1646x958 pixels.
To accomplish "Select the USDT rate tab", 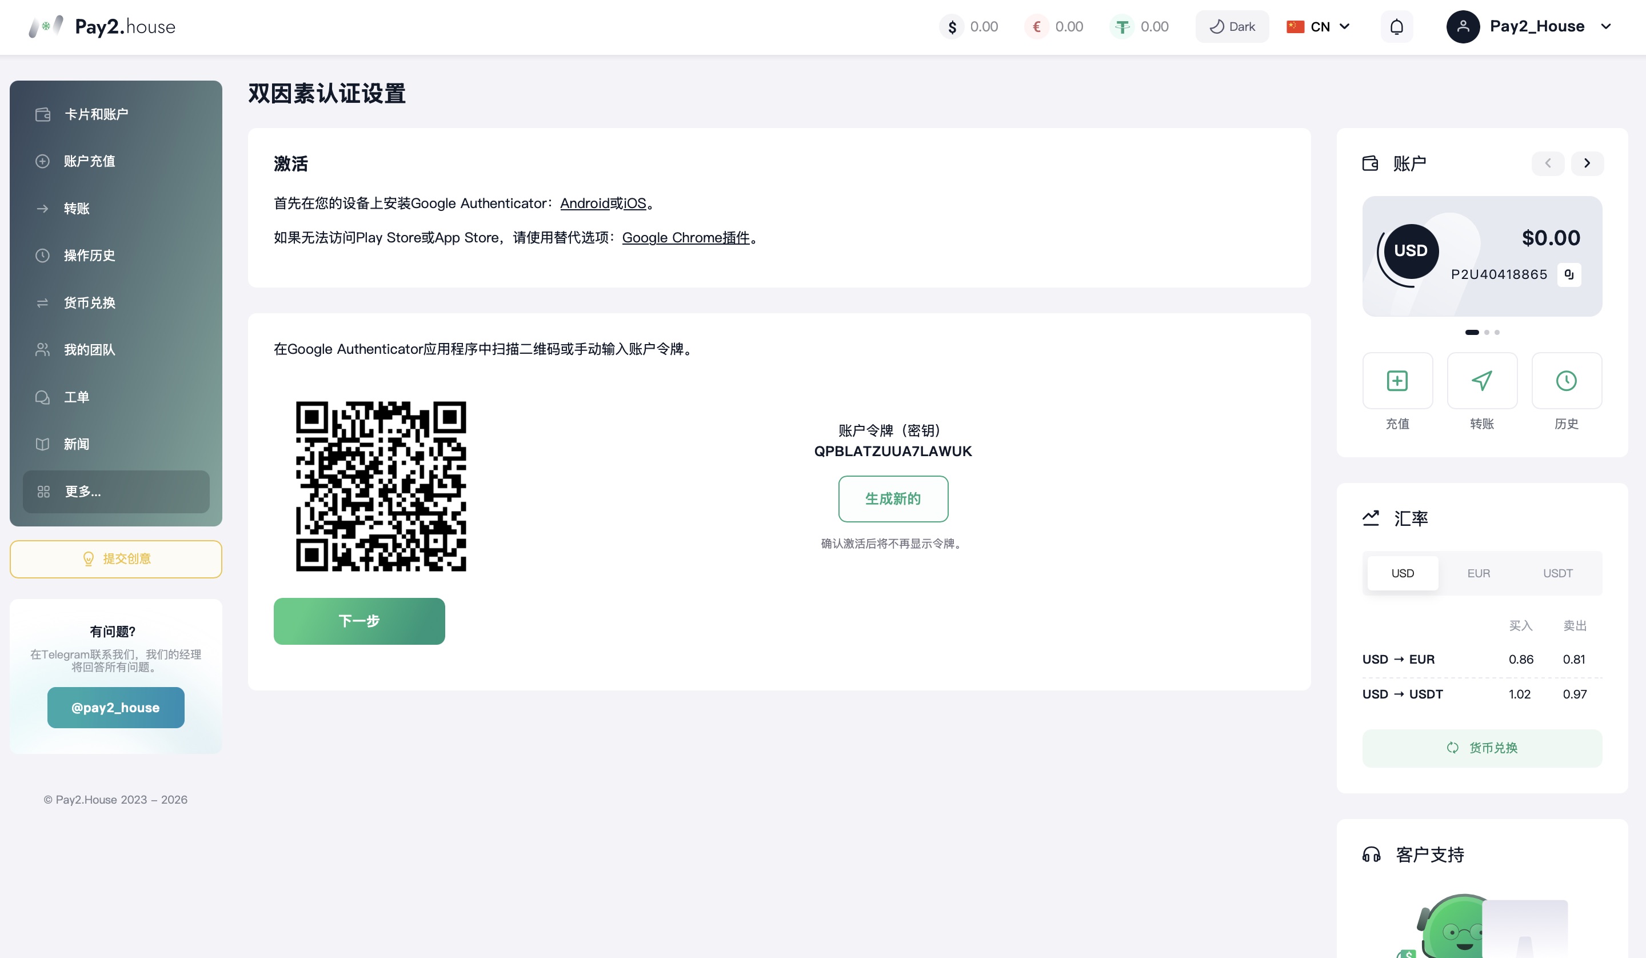I will pos(1558,573).
